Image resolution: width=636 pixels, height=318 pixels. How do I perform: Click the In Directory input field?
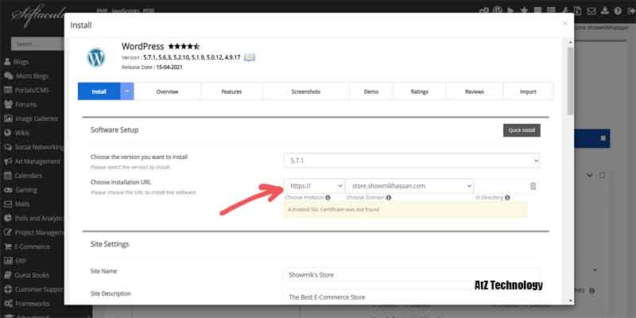[506, 186]
